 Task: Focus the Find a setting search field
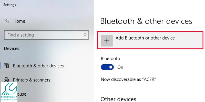click(46, 35)
